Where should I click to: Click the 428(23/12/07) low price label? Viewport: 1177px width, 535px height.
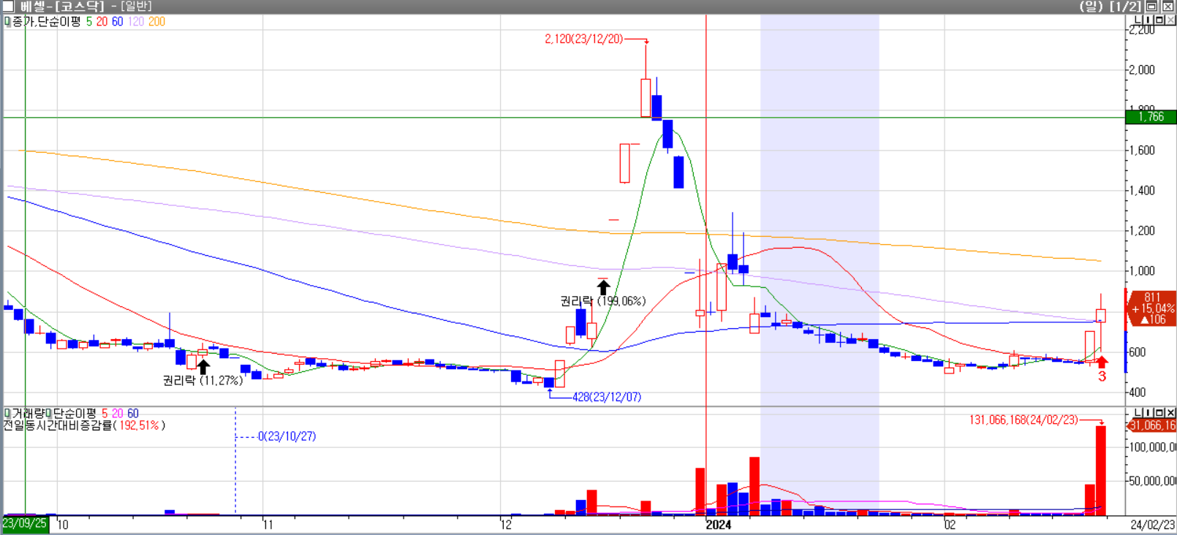pyautogui.click(x=606, y=397)
